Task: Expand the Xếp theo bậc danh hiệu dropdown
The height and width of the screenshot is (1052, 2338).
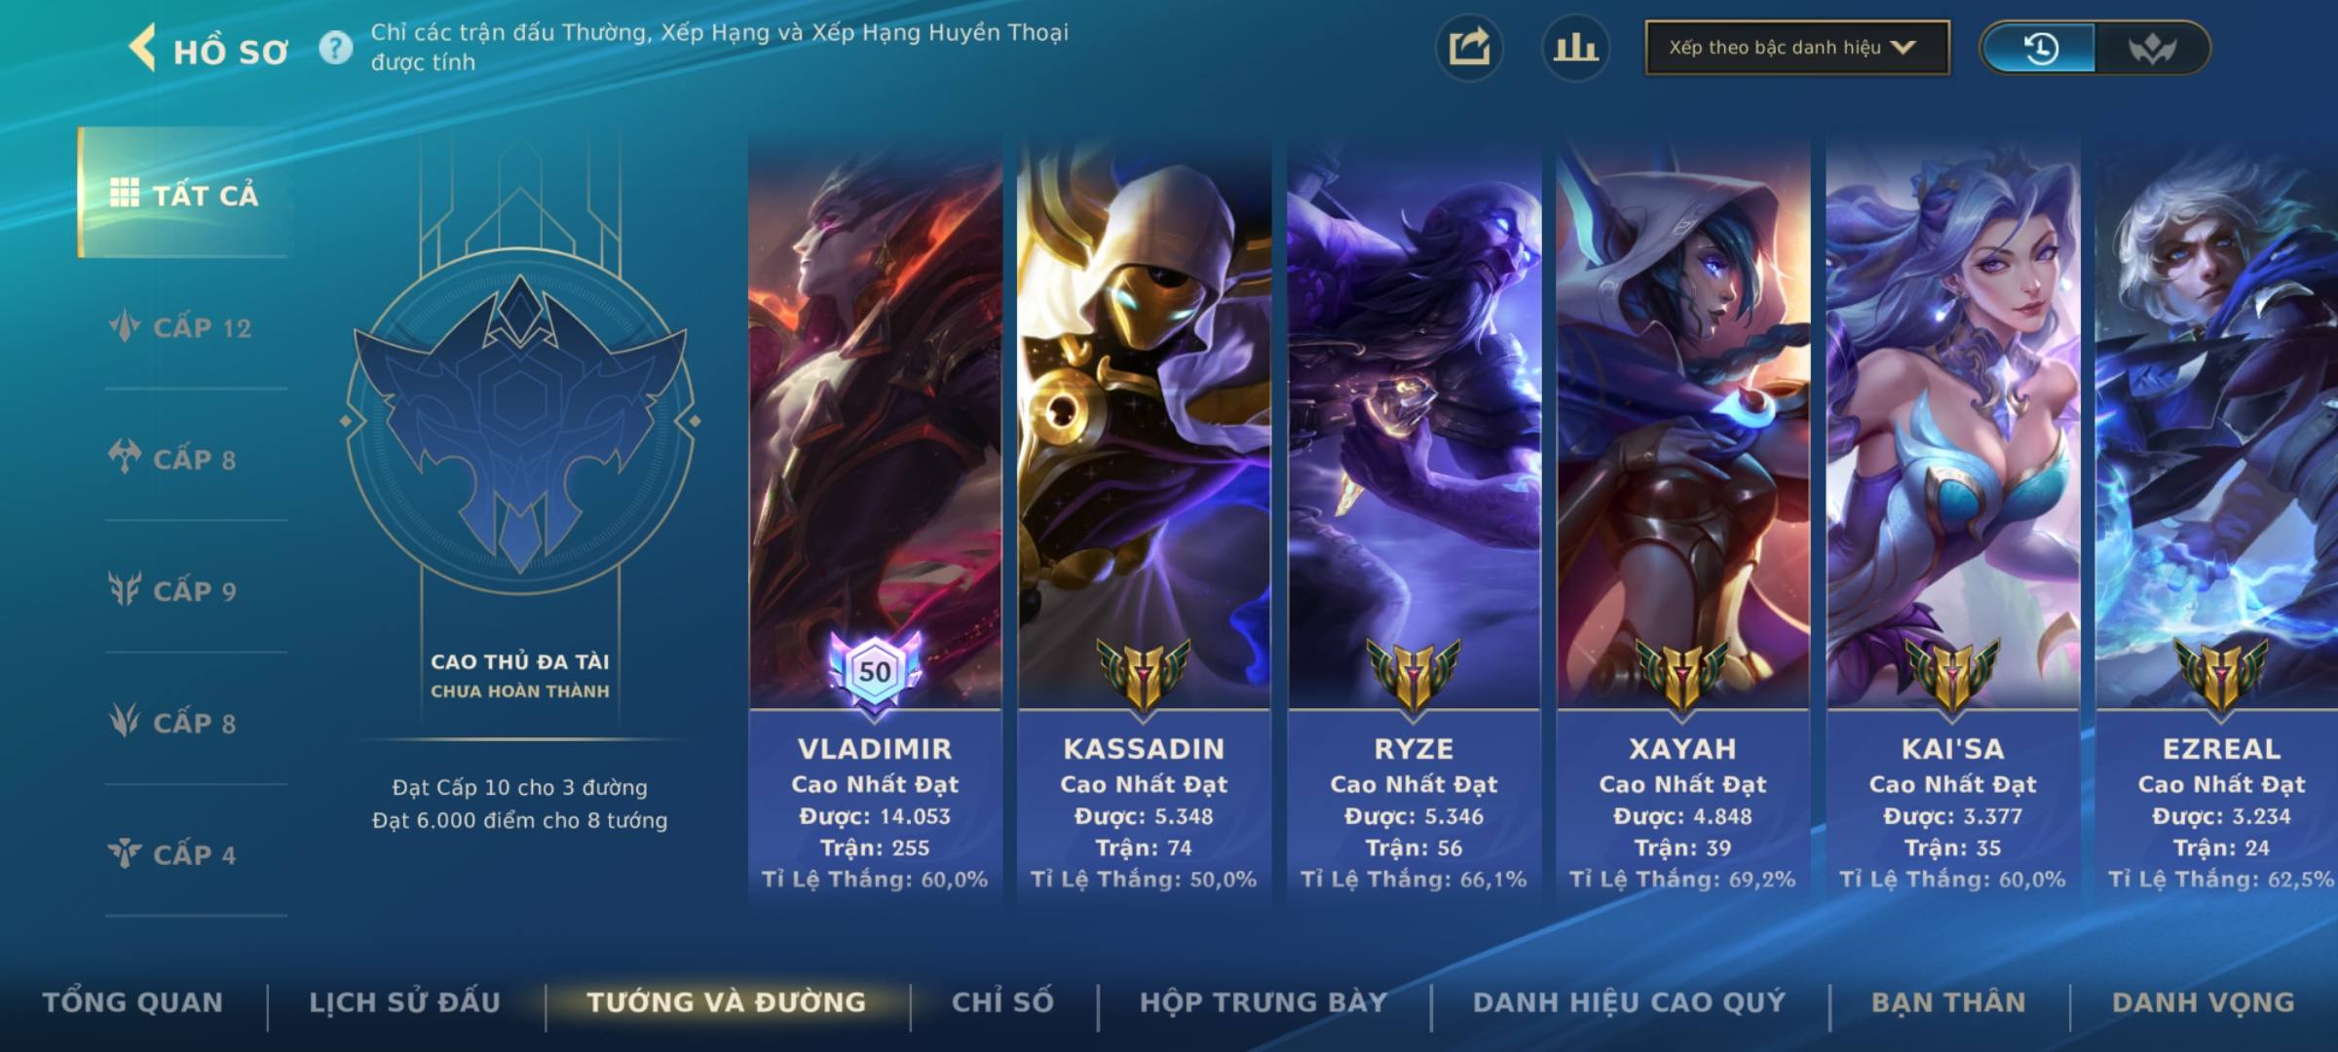Action: point(1797,48)
